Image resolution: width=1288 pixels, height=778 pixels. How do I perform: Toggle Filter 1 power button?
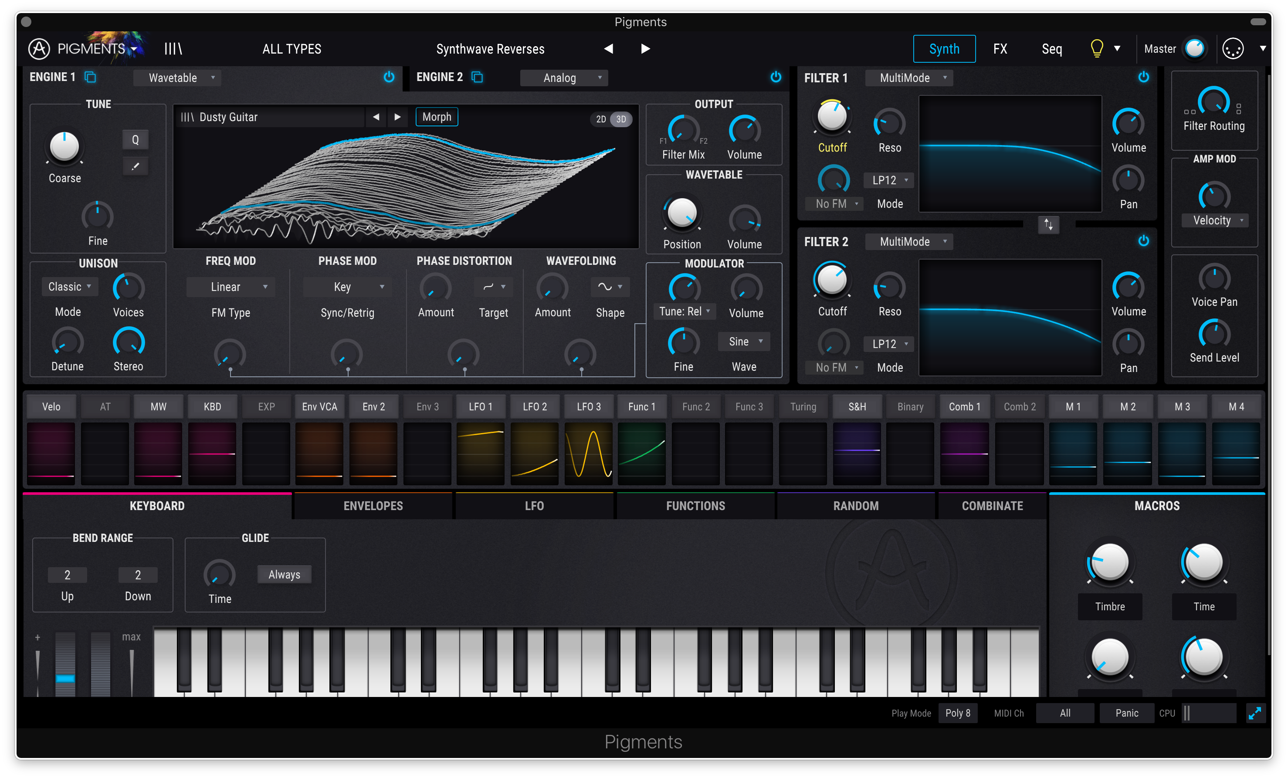(x=1144, y=78)
